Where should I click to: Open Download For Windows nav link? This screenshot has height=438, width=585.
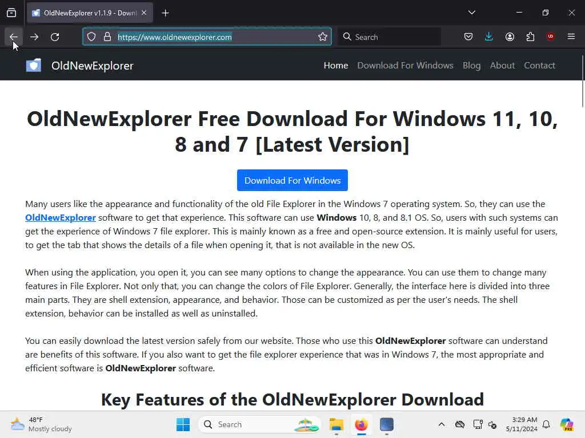(405, 66)
